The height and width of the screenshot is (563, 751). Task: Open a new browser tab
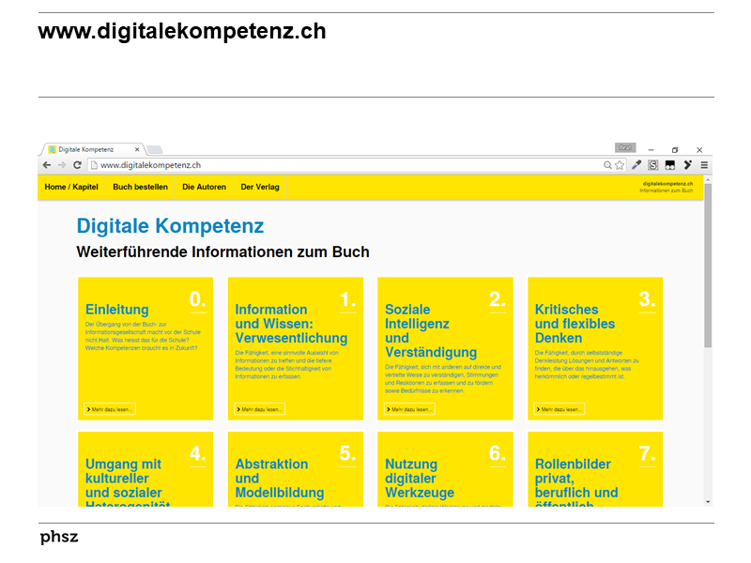click(x=153, y=148)
